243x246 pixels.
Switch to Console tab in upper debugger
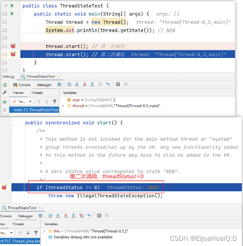[x=22, y=85]
